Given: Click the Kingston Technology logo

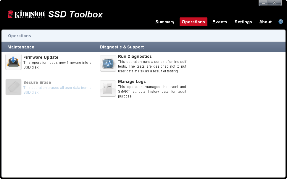Looking at the screenshot, I should [x=26, y=14].
